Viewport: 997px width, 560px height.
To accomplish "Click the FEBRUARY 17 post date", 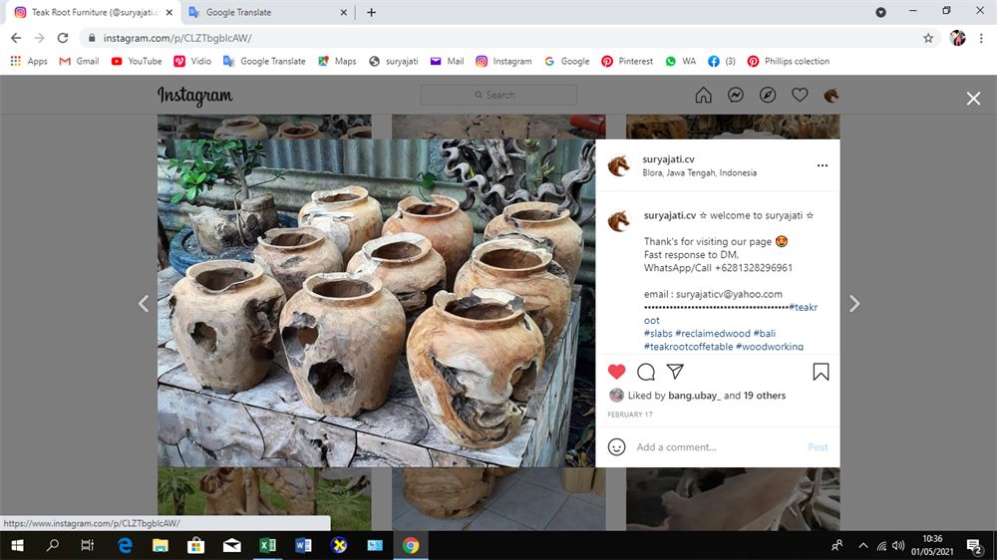I will tap(630, 415).
